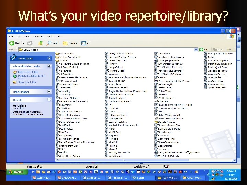Screen dimensions: 247x185
Task: Switch to the Syllabus taskbar button
Action: tap(93, 178)
